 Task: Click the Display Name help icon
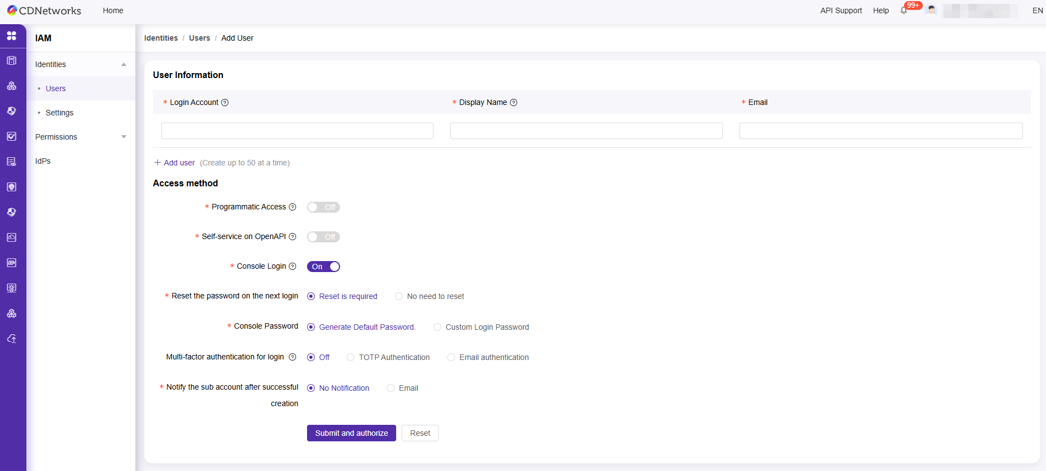click(513, 103)
